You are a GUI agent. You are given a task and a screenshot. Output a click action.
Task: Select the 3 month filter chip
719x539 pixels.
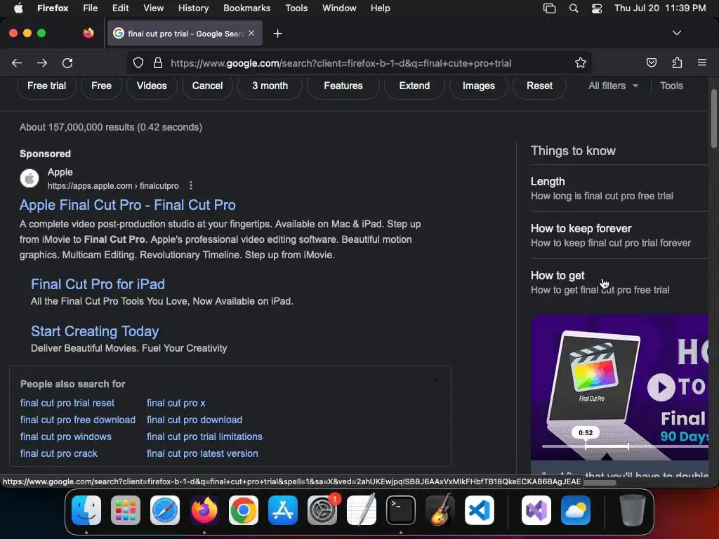pos(270,86)
